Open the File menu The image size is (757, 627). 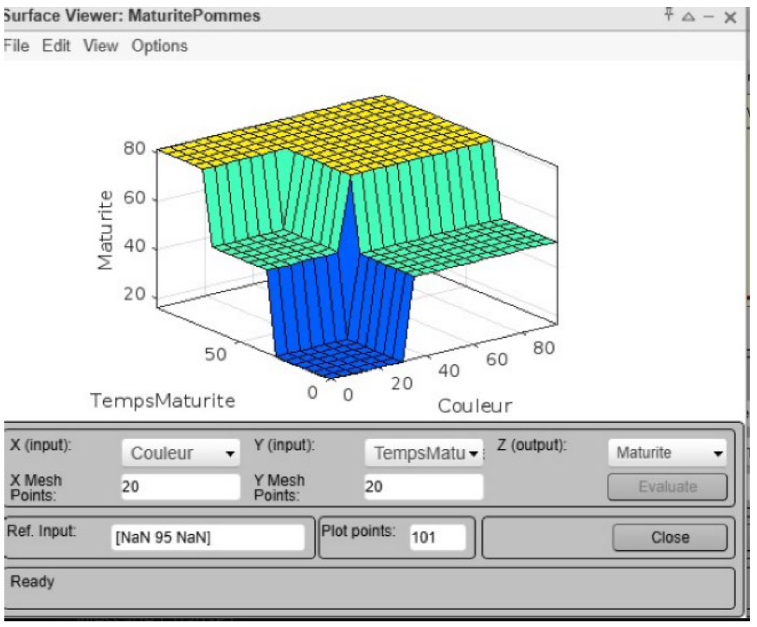(16, 46)
